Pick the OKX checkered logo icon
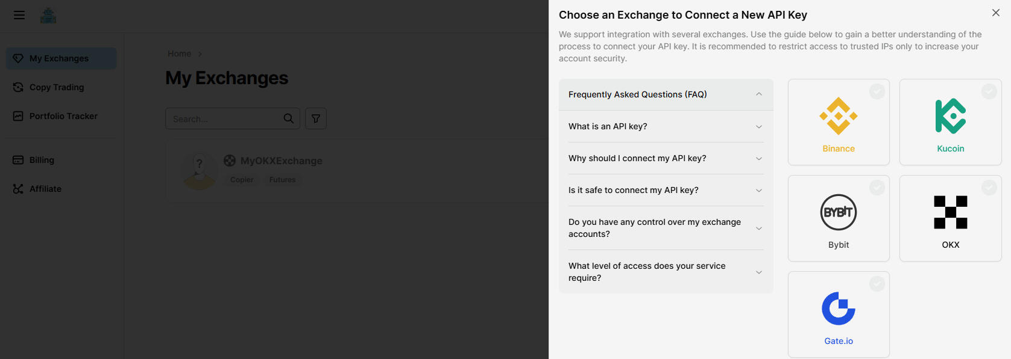The height and width of the screenshot is (359, 1011). tap(950, 212)
